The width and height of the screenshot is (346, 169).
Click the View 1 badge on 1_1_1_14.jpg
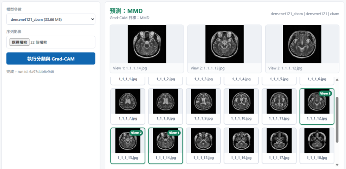pyautogui.click(x=174, y=133)
